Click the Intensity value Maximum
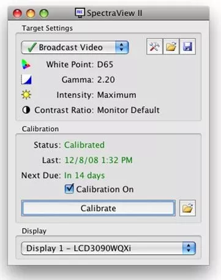Image resolution: width=221 pixels, height=280 pixels. (117, 95)
